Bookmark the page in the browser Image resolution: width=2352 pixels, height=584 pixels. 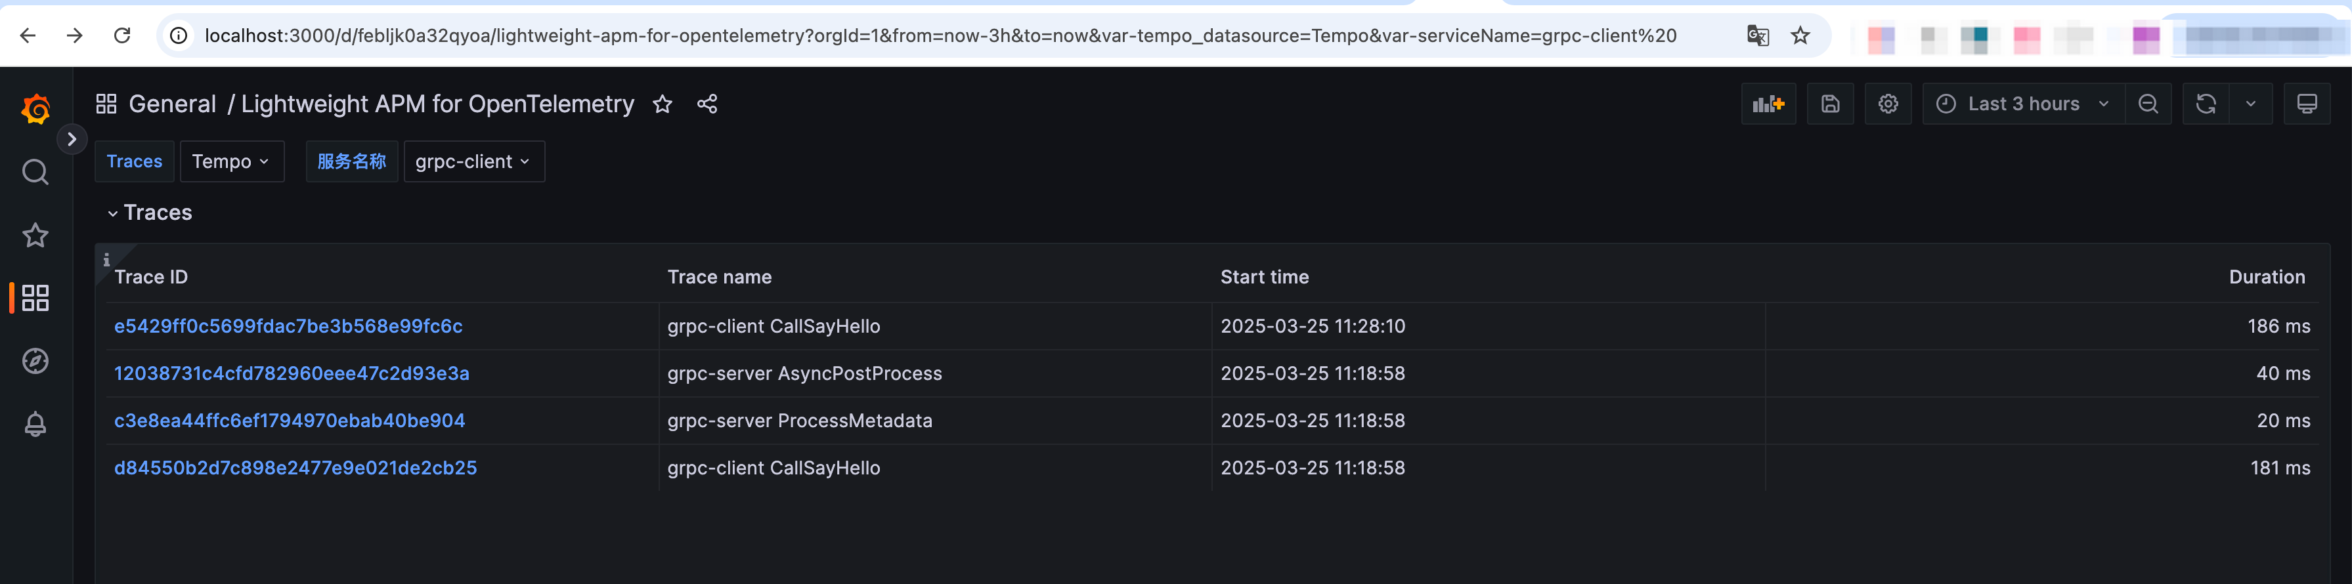pyautogui.click(x=1800, y=35)
